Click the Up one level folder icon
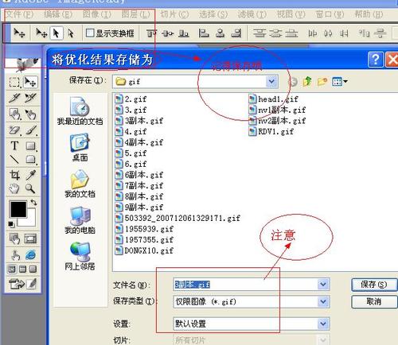This screenshot has width=398, height=345. (x=307, y=81)
